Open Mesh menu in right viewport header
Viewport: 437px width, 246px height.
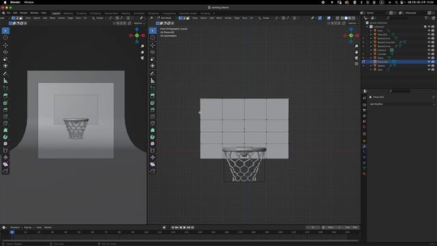[219, 18]
